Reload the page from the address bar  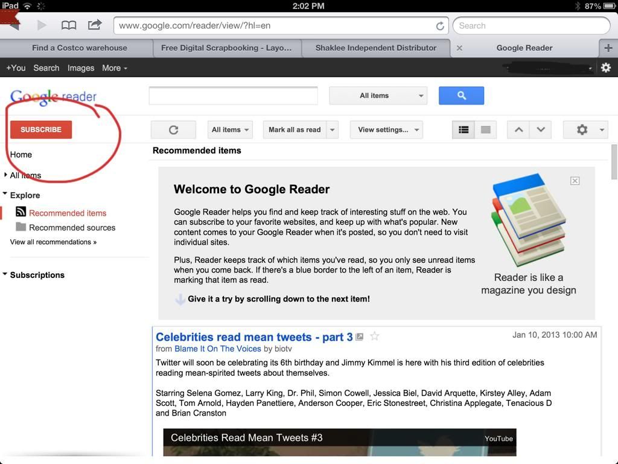tap(440, 26)
